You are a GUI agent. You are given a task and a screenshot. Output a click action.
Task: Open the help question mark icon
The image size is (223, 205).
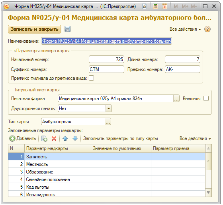pos(207,29)
